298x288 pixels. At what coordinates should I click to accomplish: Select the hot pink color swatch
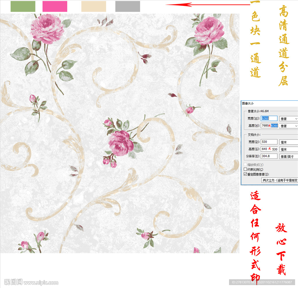[x=55, y=6]
